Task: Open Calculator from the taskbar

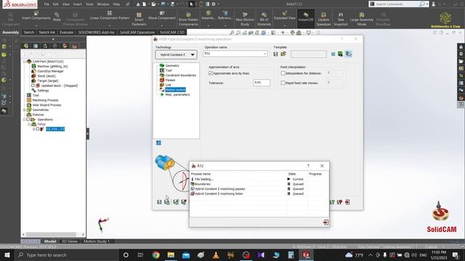Action: click(x=291, y=254)
